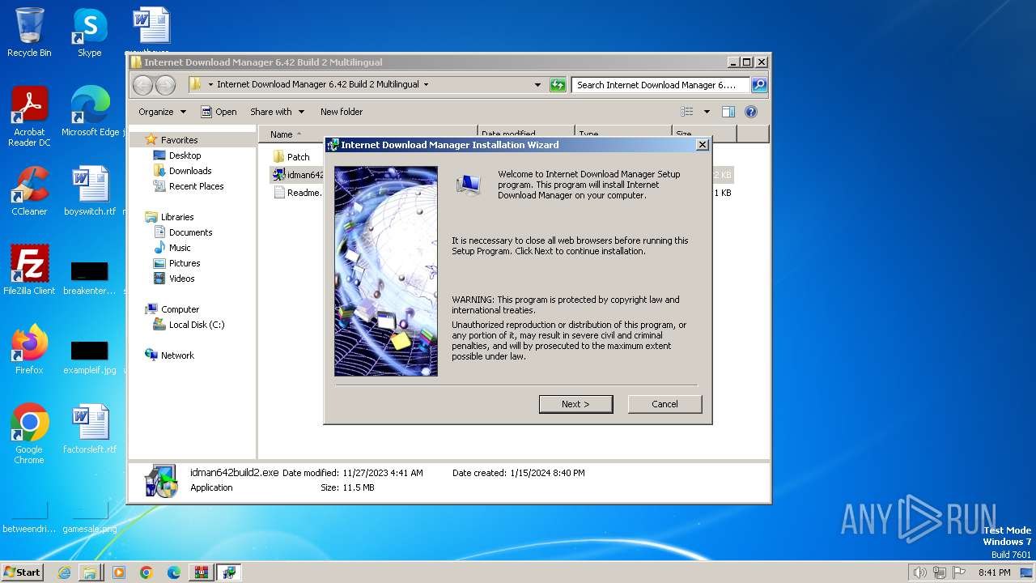Launch Edge from the taskbar
Image resolution: width=1036 pixels, height=583 pixels.
[173, 572]
